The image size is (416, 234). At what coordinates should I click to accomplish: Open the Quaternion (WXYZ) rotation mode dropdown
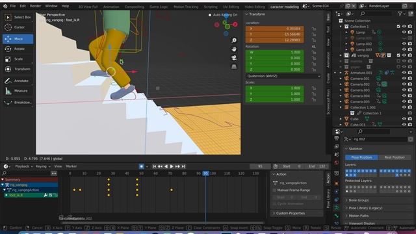point(283,76)
